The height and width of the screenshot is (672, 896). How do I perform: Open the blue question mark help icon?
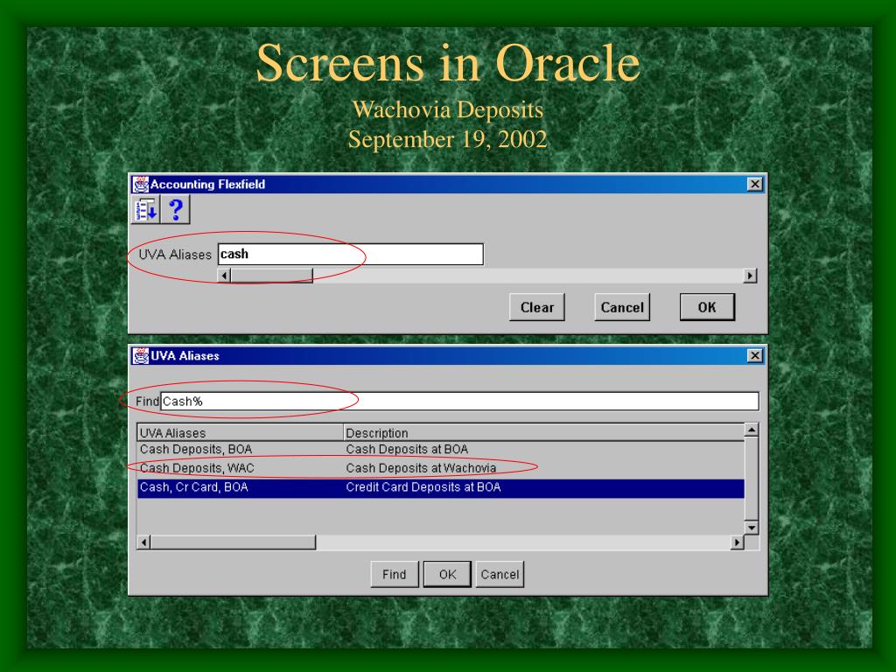(175, 209)
